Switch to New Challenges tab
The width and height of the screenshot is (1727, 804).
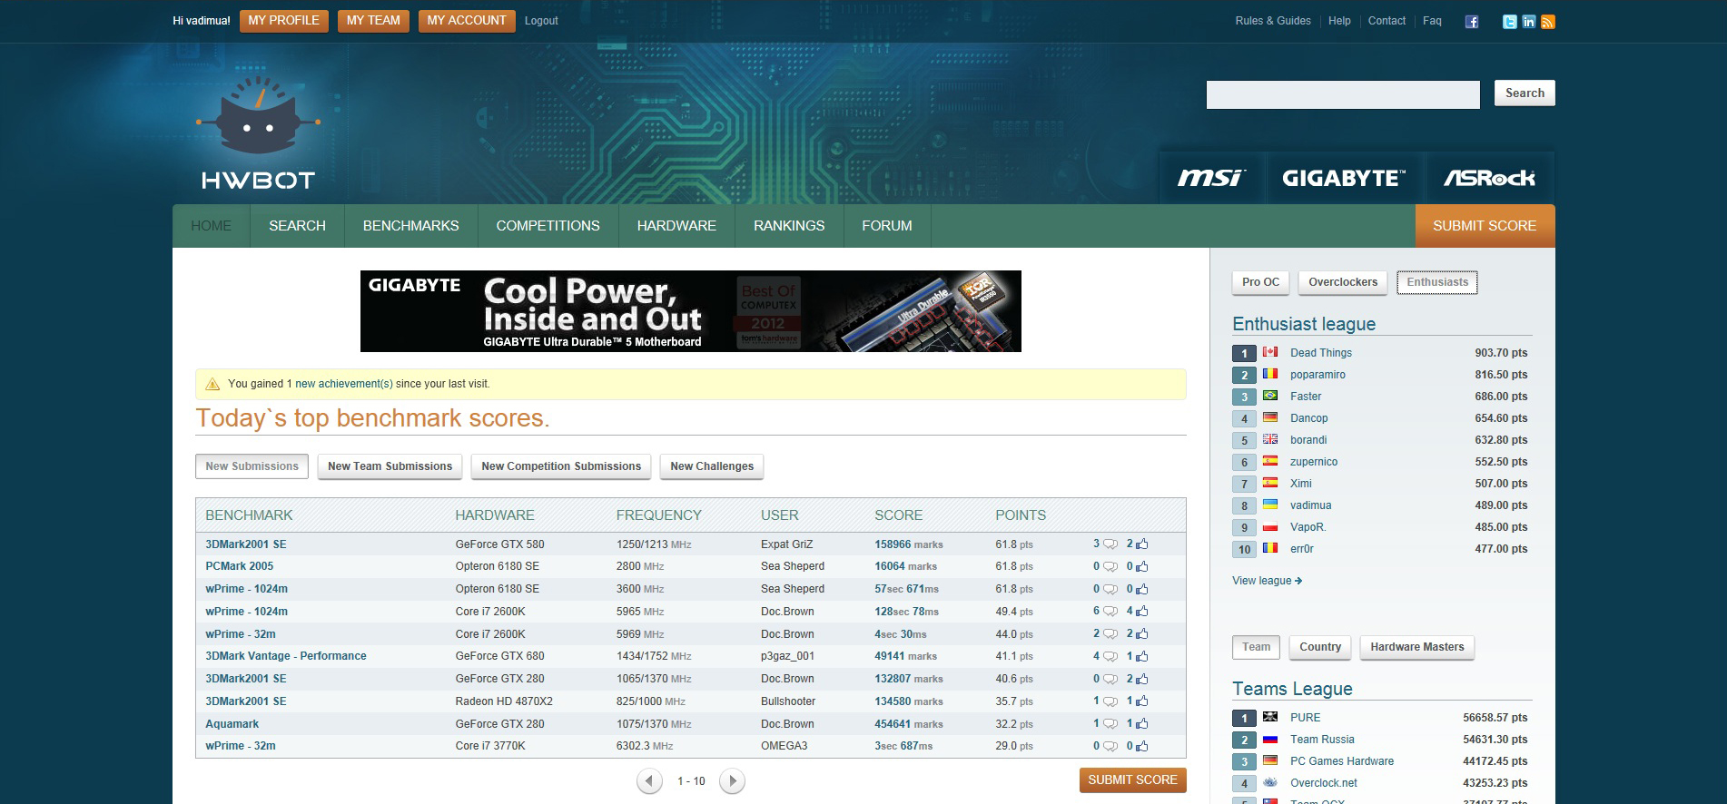[x=712, y=466]
